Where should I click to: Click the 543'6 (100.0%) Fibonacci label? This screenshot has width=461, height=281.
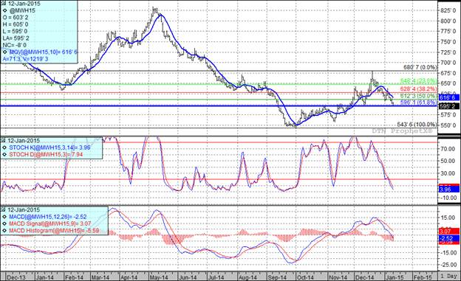pos(417,125)
